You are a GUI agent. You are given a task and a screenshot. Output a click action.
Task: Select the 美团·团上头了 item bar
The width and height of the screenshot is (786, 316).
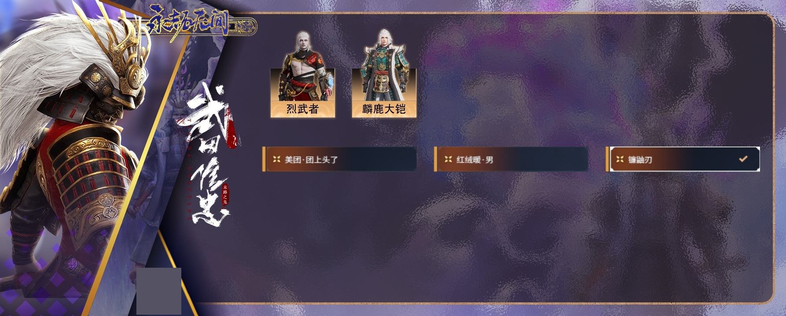(x=339, y=159)
